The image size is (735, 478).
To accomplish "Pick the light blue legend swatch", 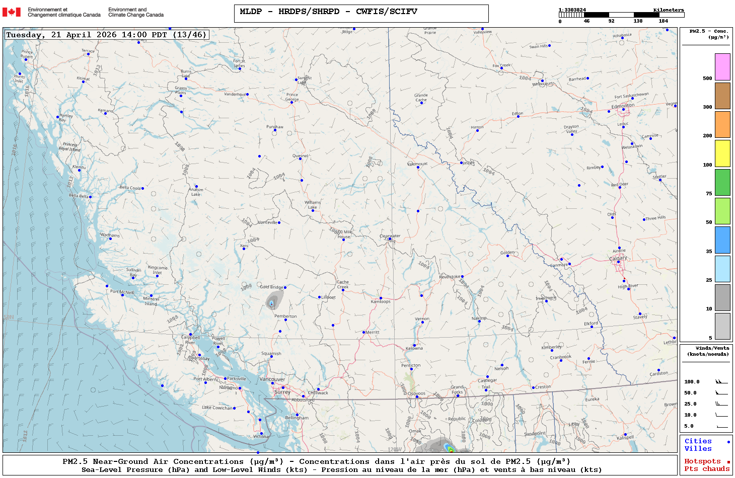I will pyautogui.click(x=722, y=269).
